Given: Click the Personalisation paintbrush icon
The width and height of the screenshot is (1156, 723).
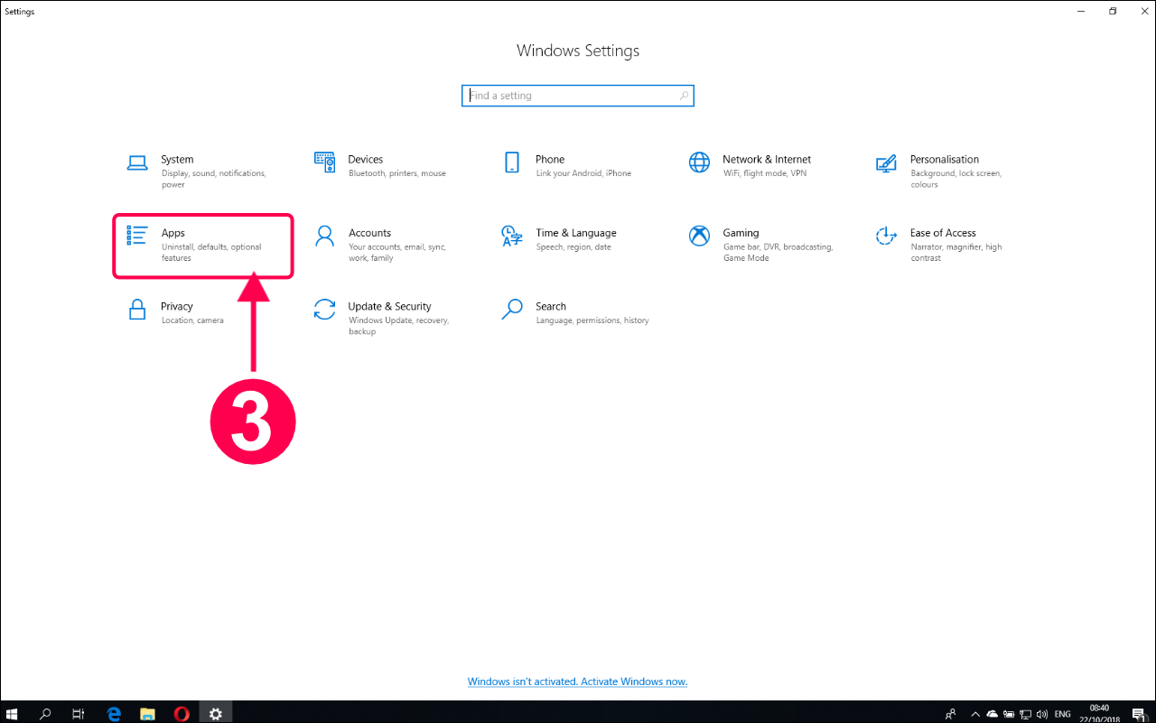Looking at the screenshot, I should tap(886, 163).
